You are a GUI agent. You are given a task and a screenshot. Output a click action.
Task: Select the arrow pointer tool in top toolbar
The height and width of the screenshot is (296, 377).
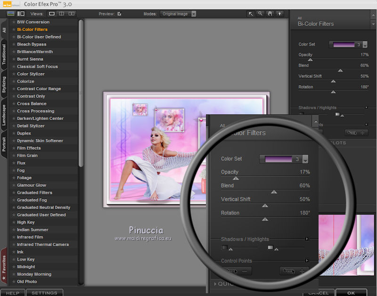pyautogui.click(x=251, y=14)
